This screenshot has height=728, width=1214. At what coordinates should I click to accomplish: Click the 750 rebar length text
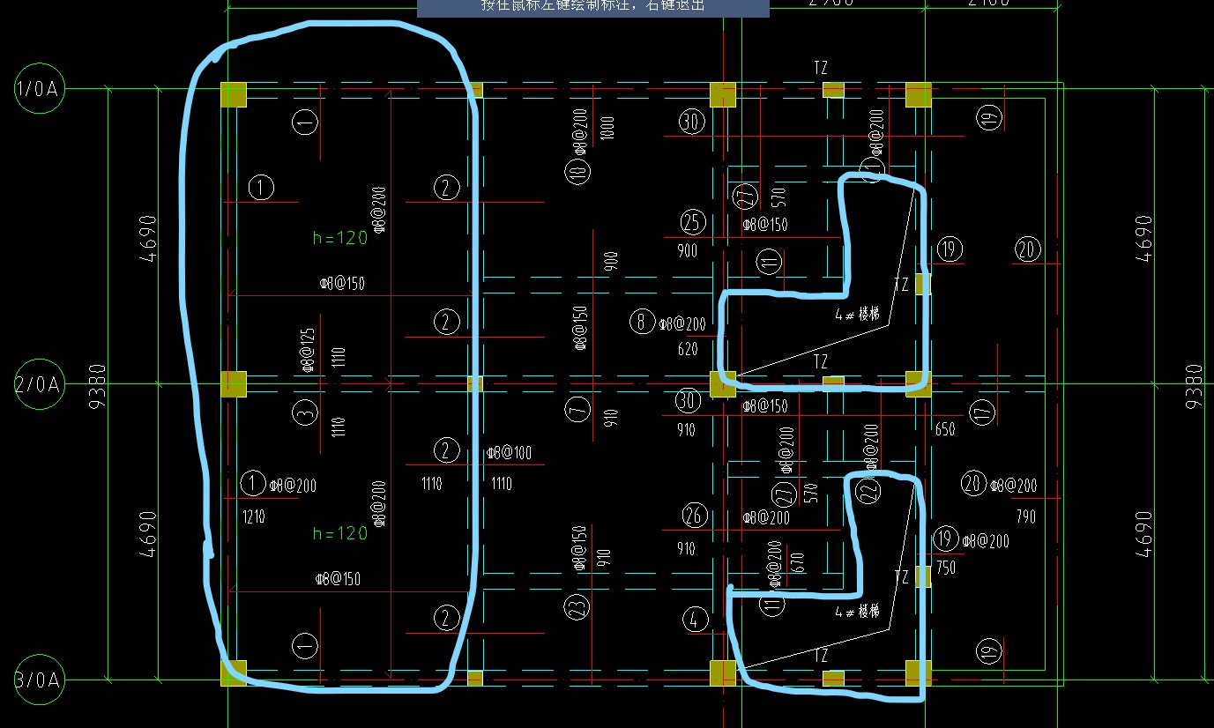pyautogui.click(x=945, y=568)
